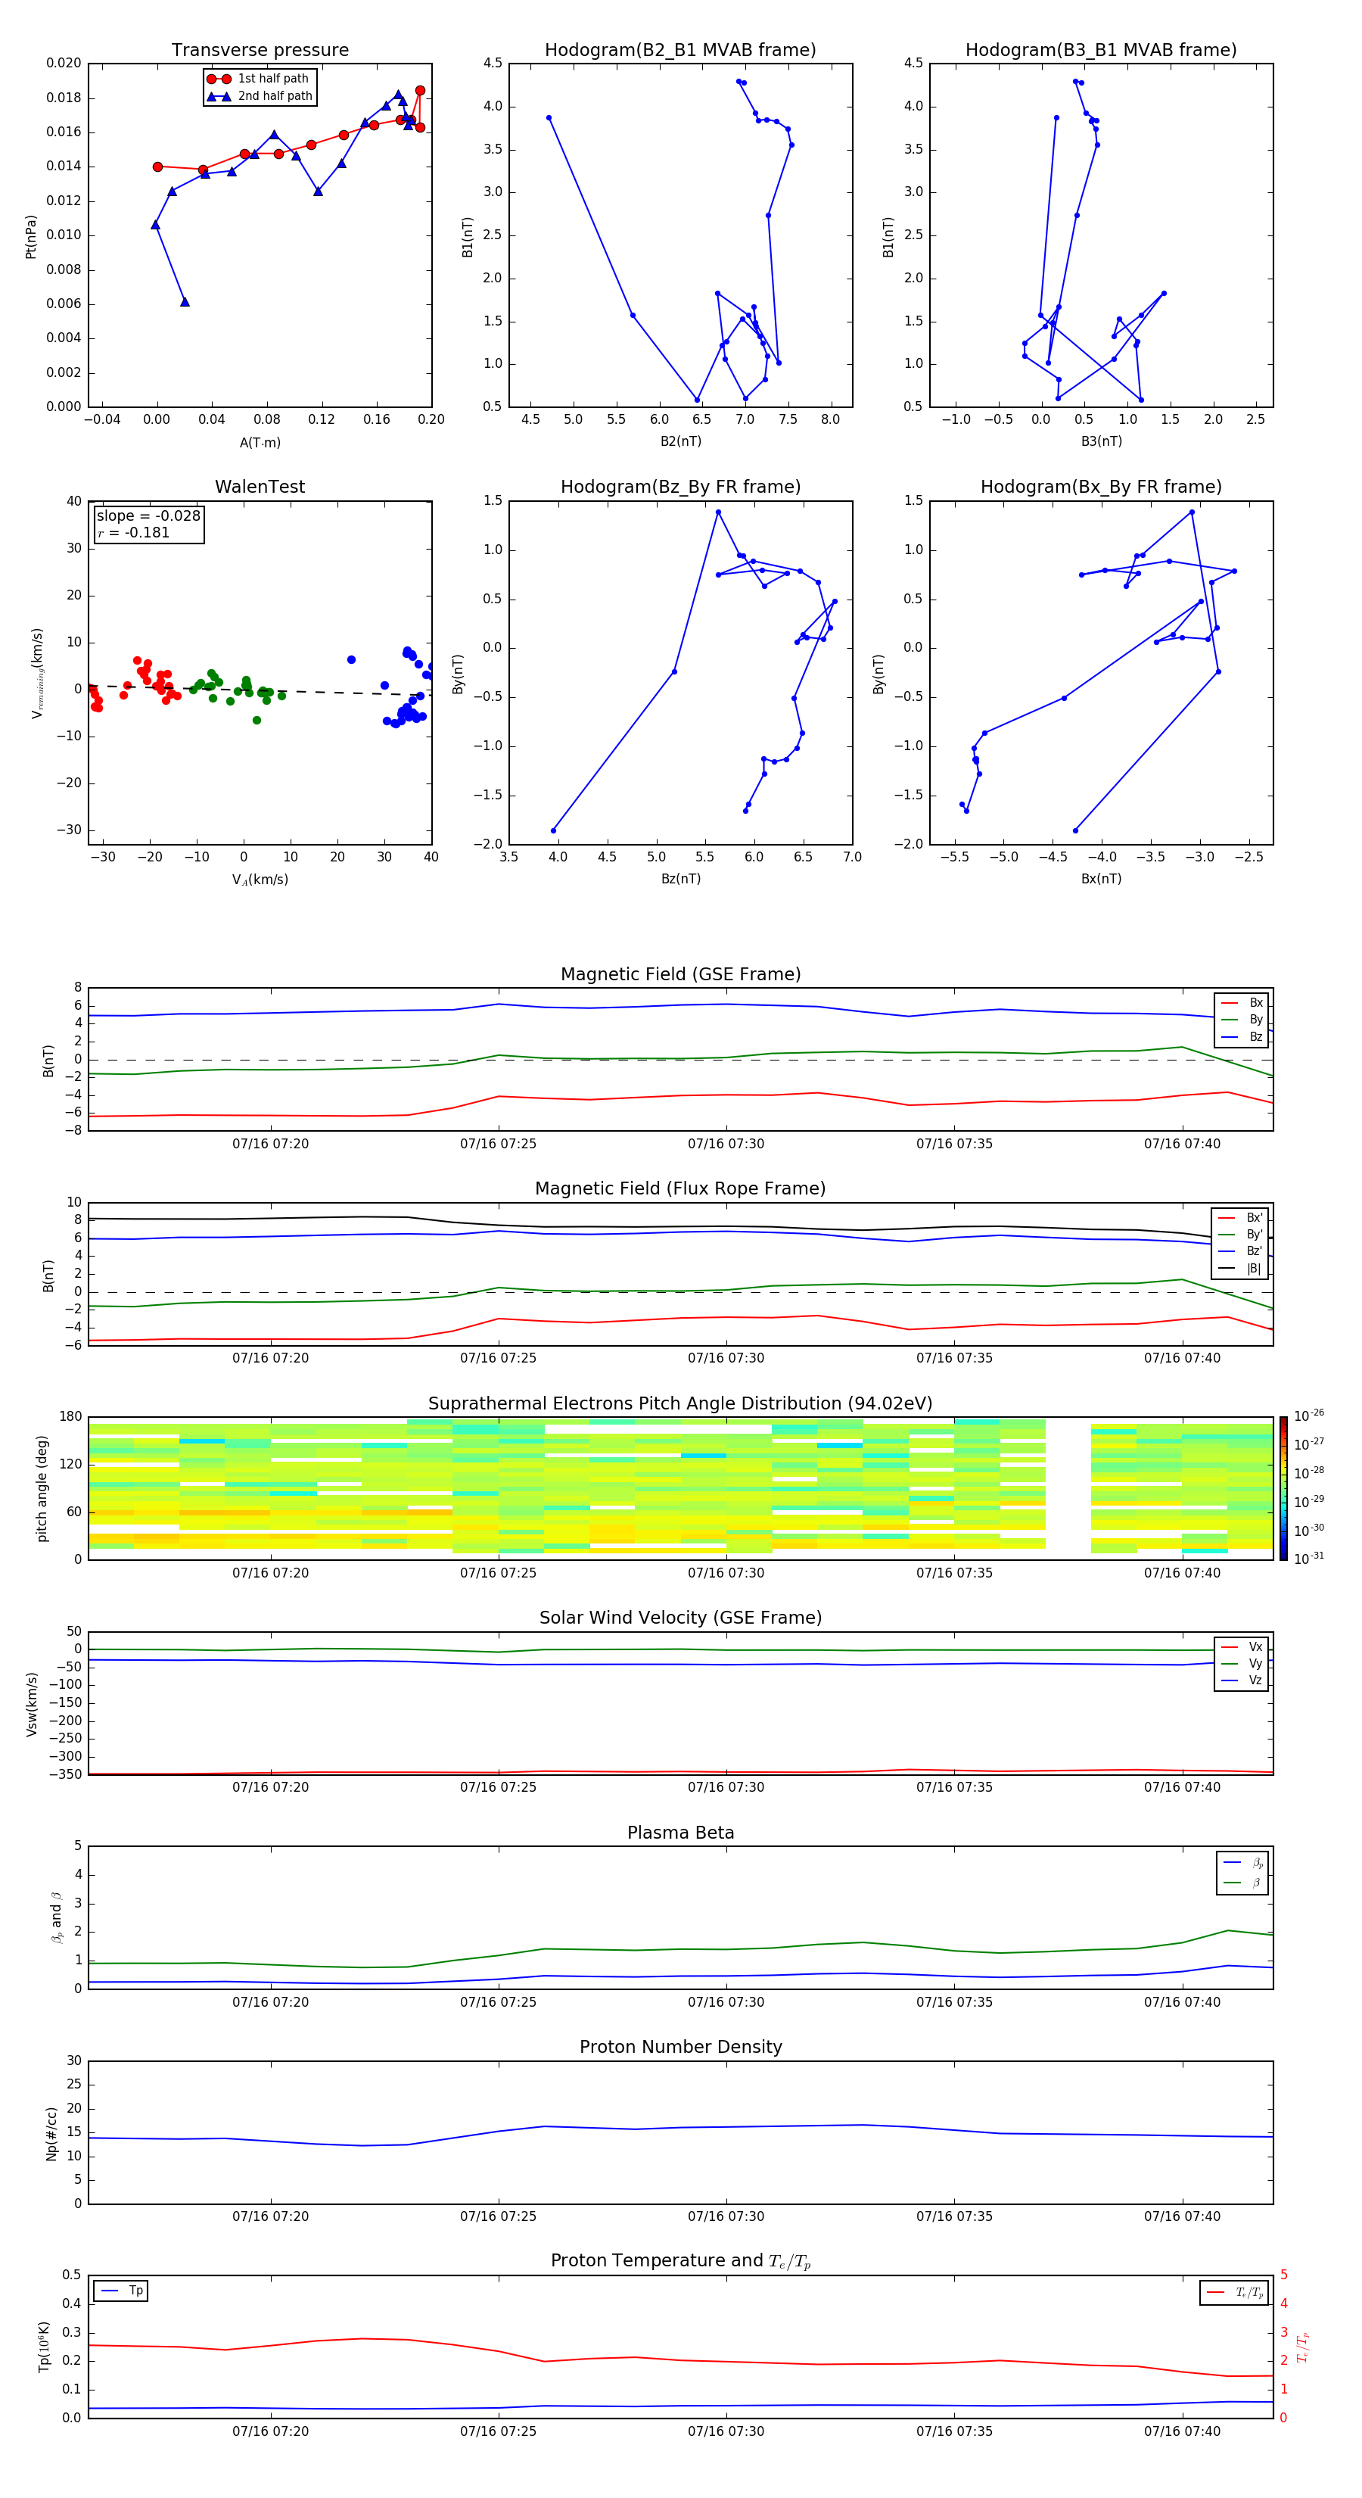Click the "A(T·m)" x-axis label
This screenshot has height=2498, width=1362.
click(x=260, y=442)
